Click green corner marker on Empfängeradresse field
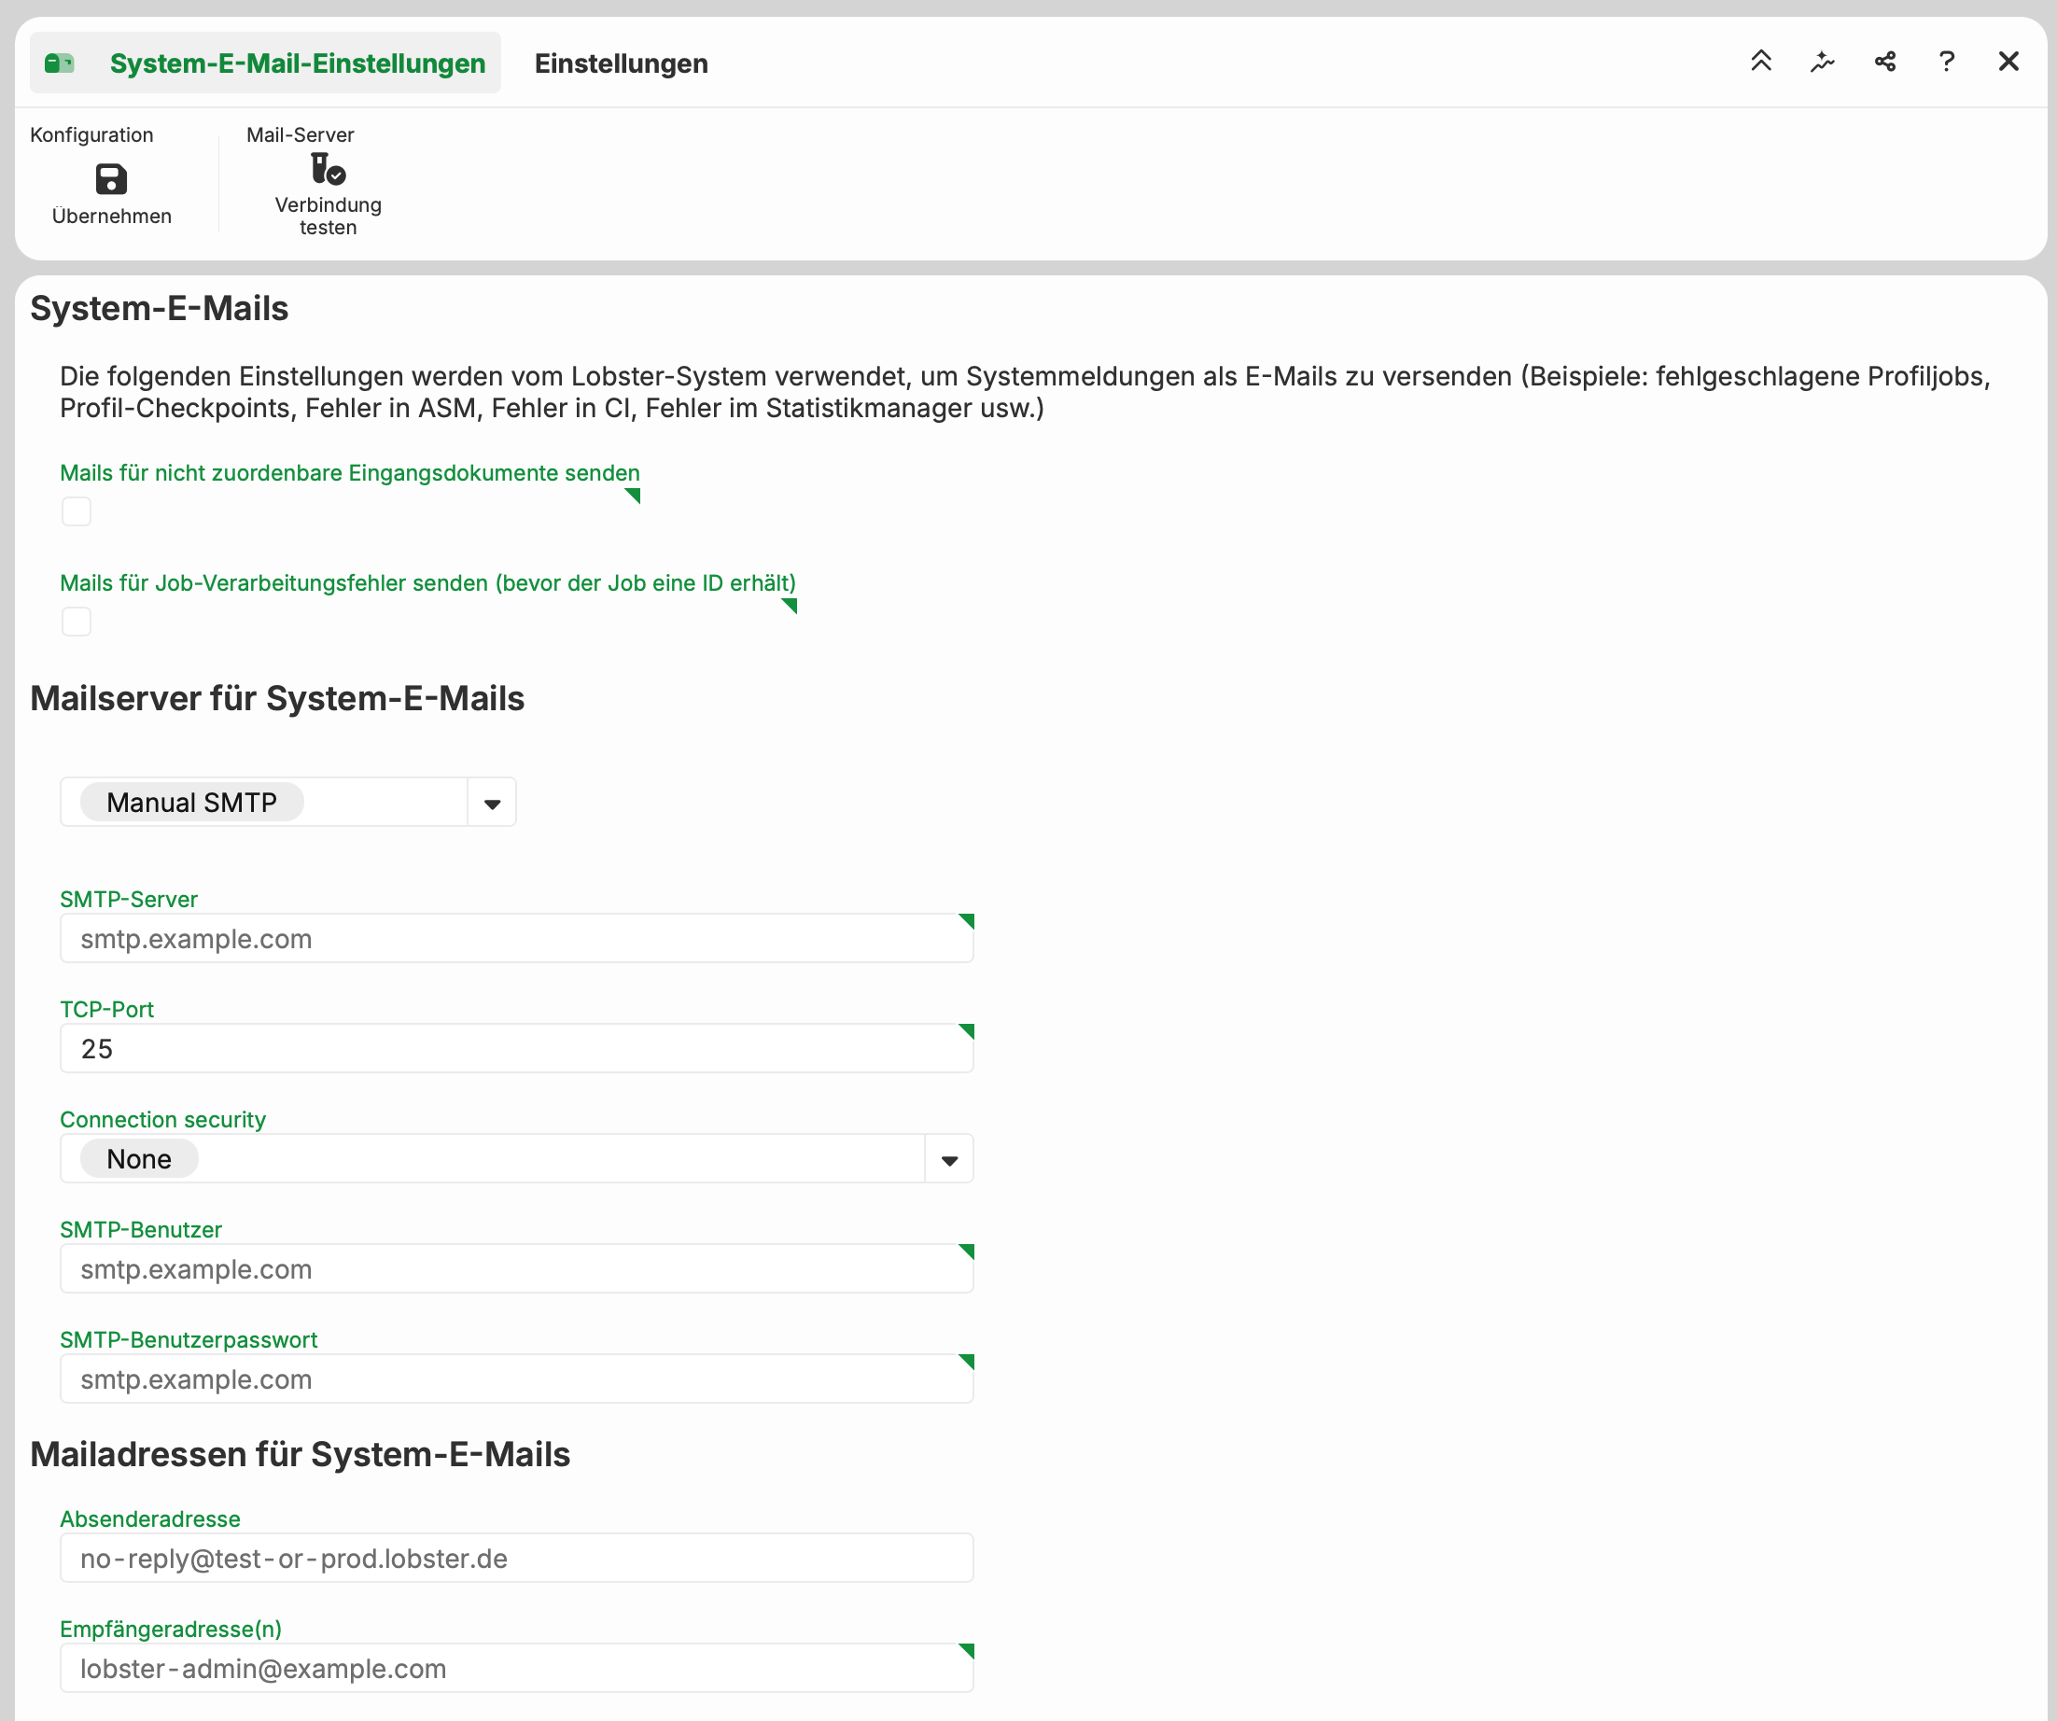Viewport: 2057px width, 1721px height. coord(968,1649)
